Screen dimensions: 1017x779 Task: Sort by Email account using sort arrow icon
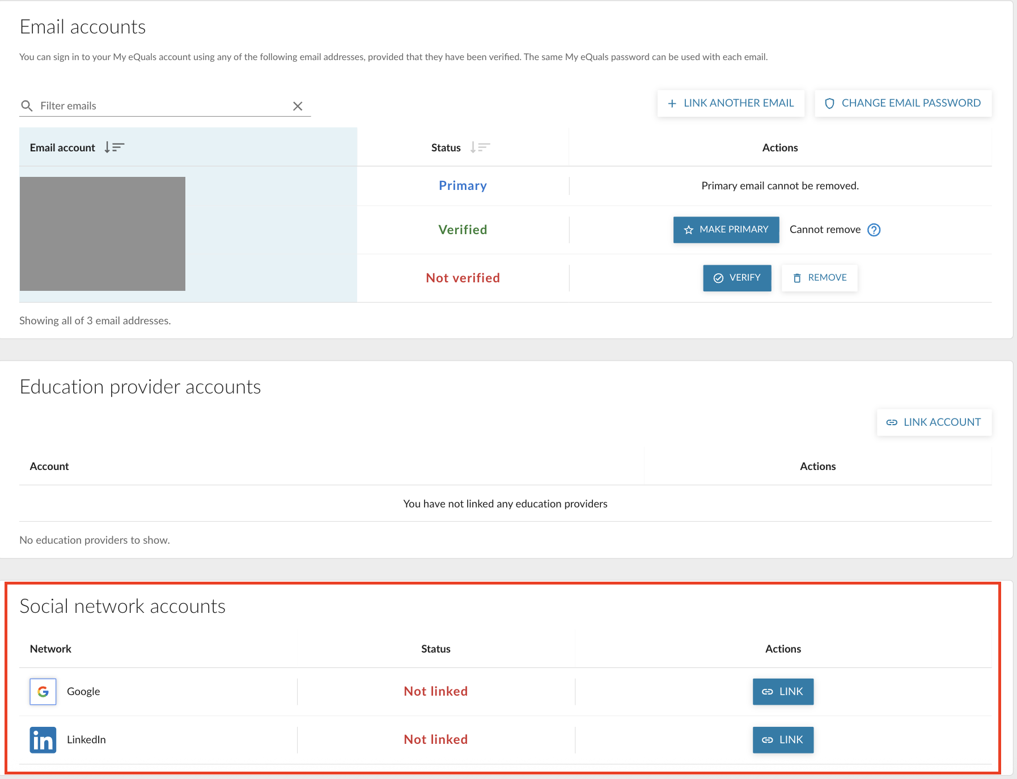[x=115, y=147]
